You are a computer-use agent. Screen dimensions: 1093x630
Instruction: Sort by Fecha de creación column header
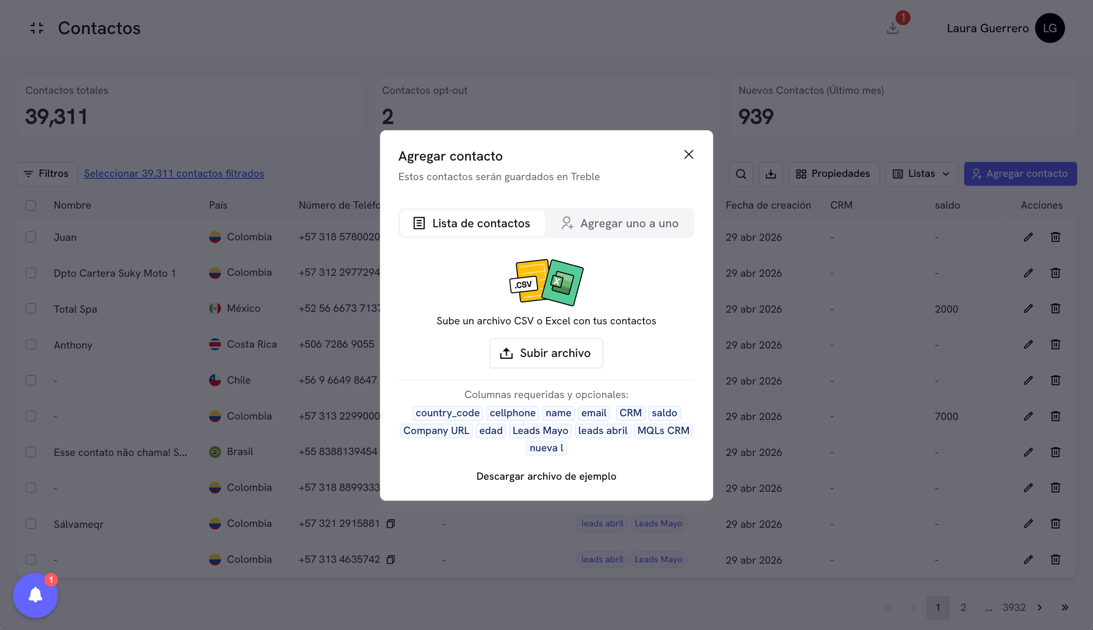(768, 205)
